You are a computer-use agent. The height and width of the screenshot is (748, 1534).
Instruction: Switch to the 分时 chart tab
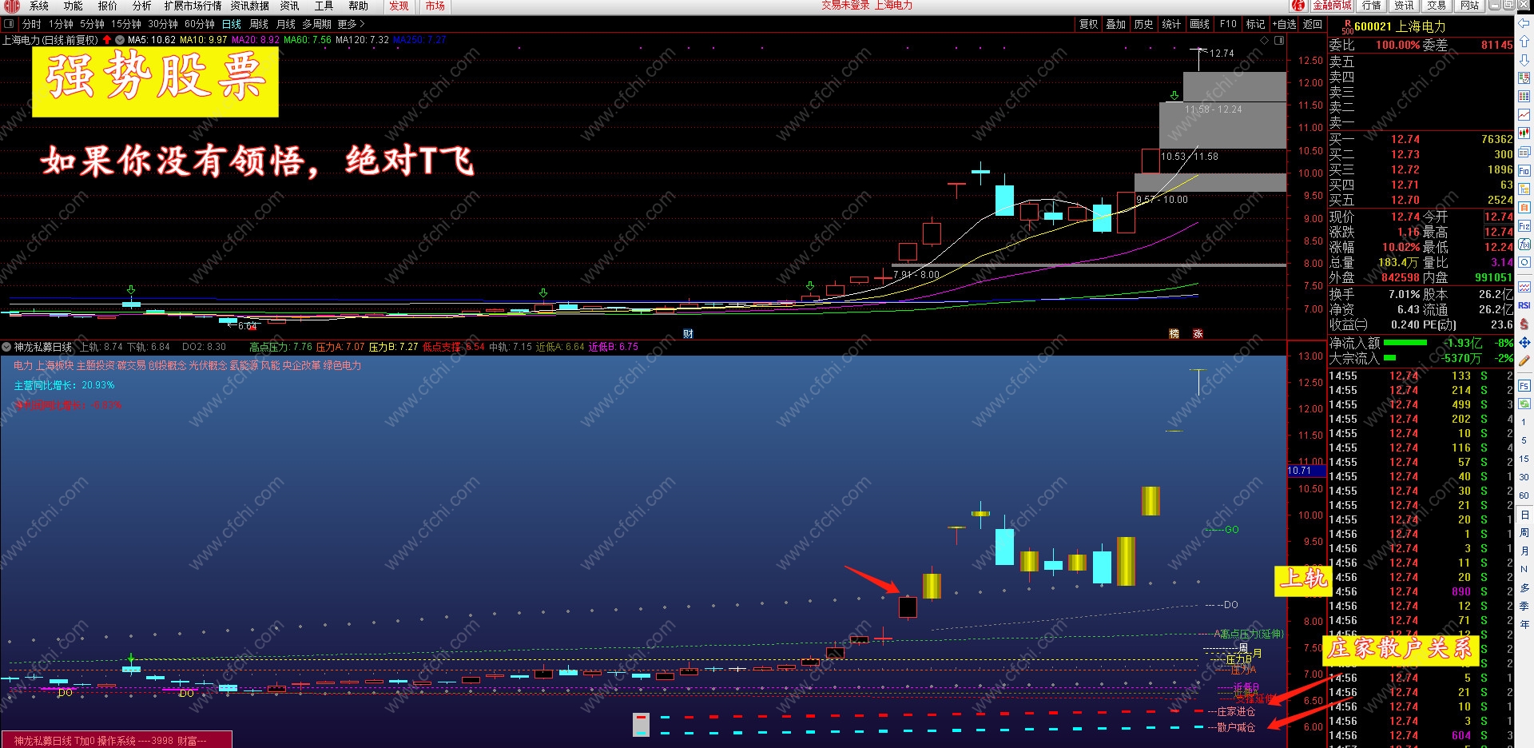[x=31, y=24]
